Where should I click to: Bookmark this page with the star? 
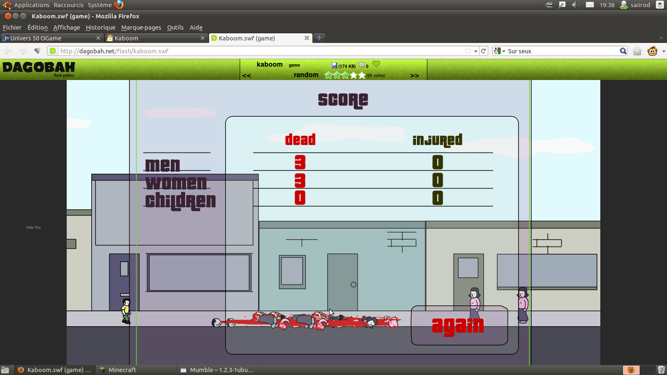[x=468, y=51]
